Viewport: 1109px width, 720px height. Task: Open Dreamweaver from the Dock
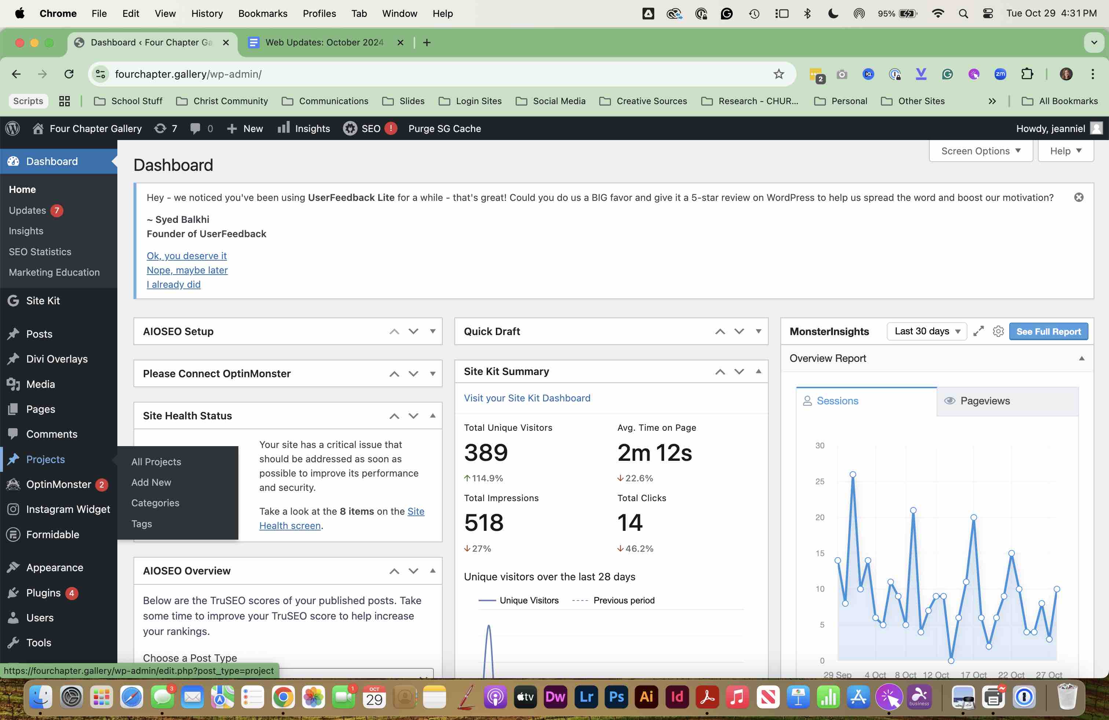[556, 697]
